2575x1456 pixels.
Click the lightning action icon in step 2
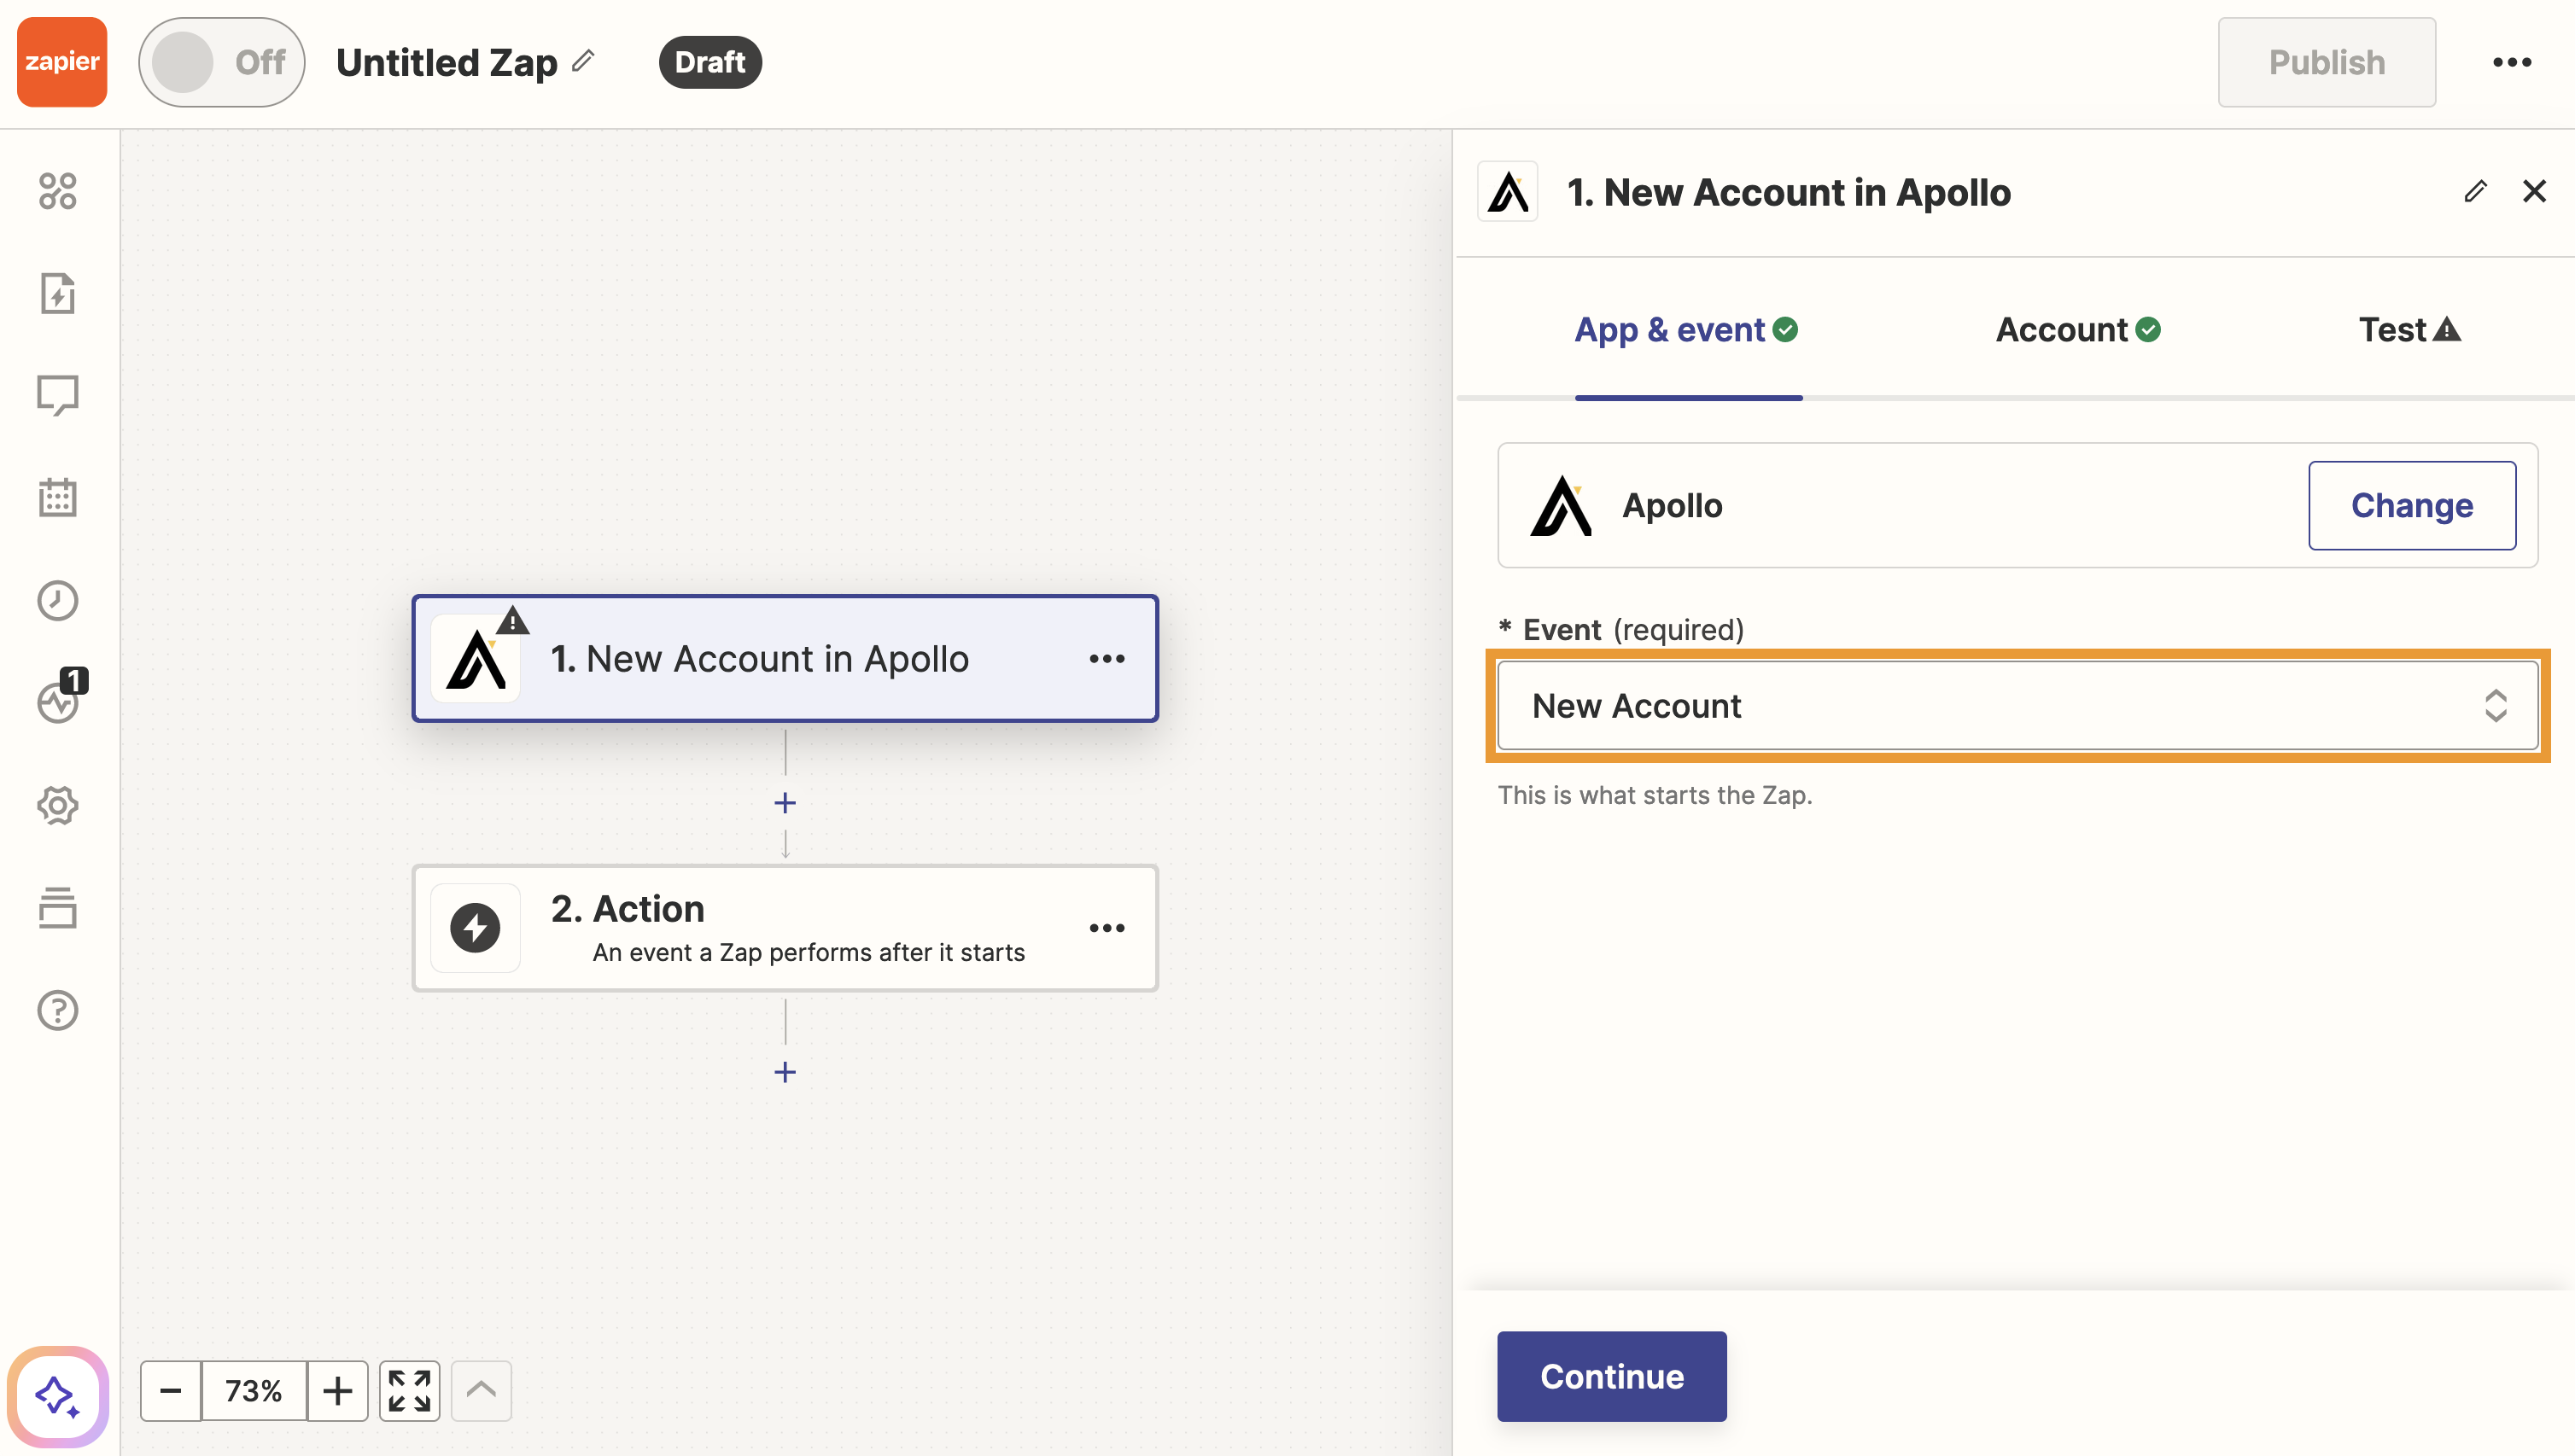[476, 928]
